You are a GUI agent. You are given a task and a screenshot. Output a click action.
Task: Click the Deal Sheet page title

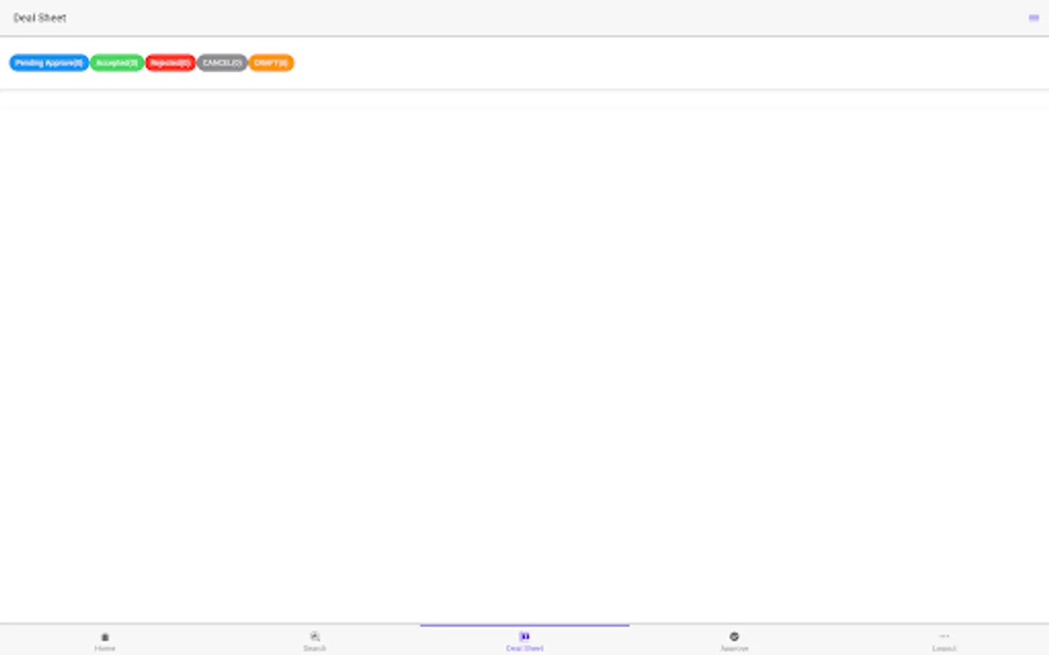click(39, 17)
